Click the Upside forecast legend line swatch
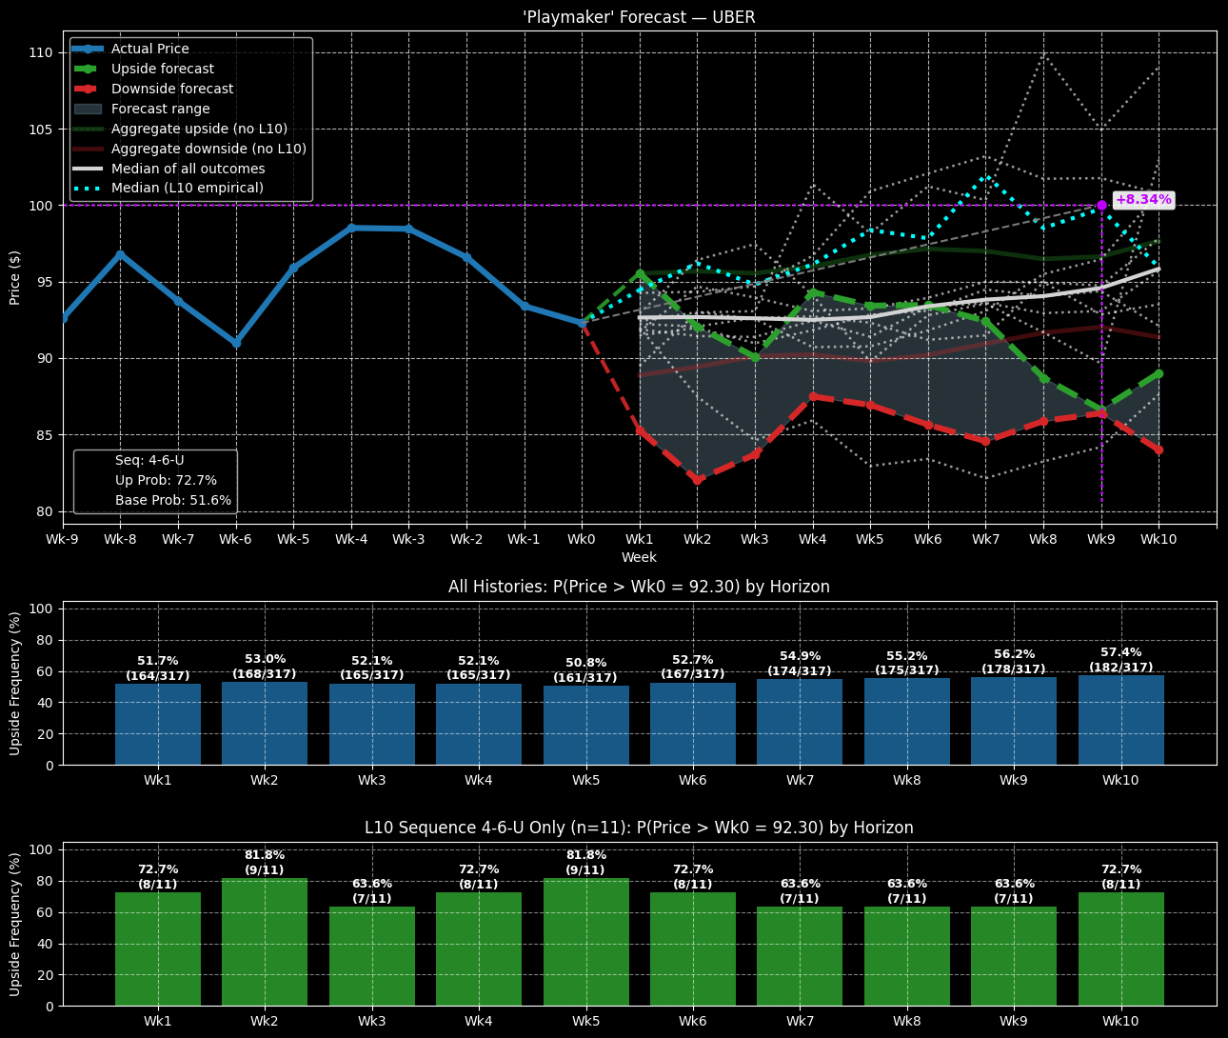 88,69
